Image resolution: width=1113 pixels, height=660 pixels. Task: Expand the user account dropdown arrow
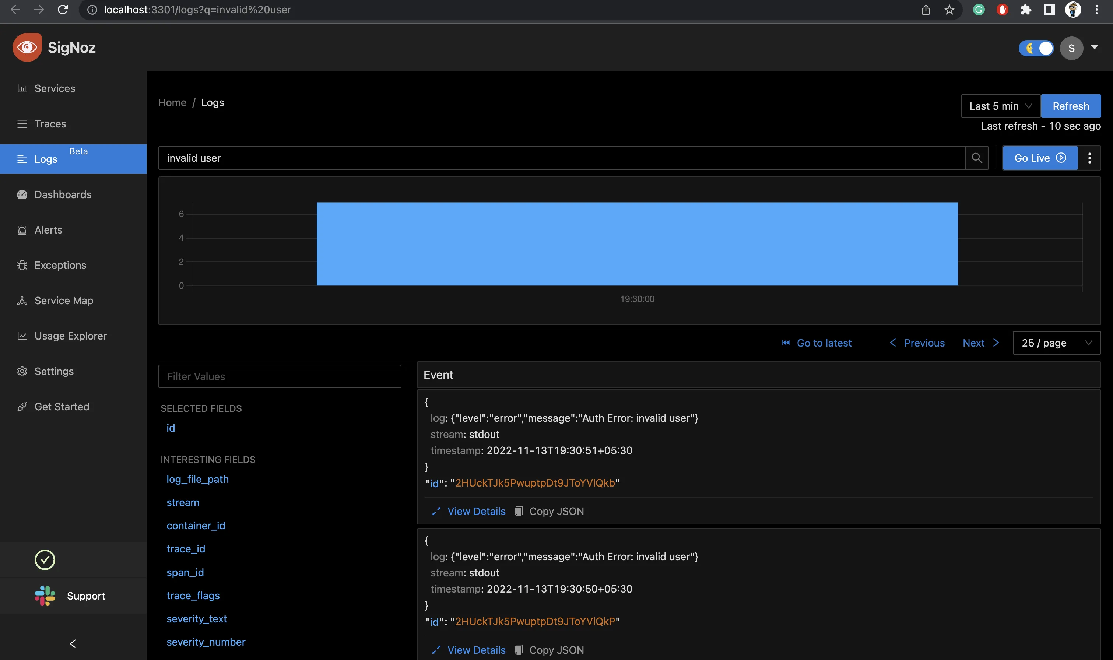(x=1094, y=47)
